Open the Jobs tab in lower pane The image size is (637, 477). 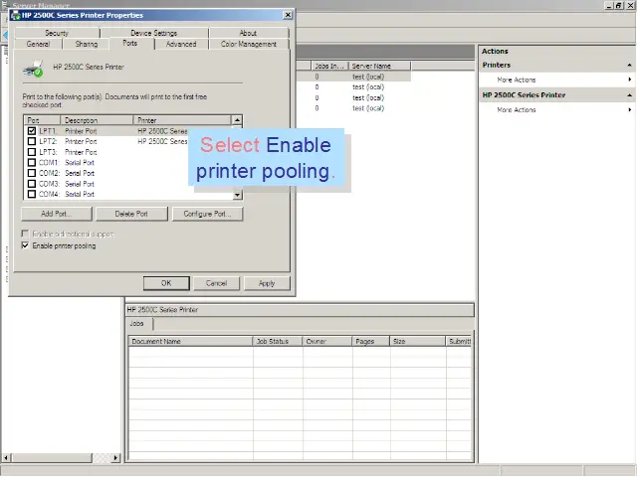point(138,323)
